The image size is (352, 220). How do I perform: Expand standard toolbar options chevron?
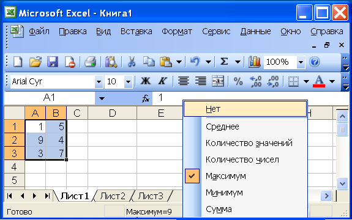(345, 63)
